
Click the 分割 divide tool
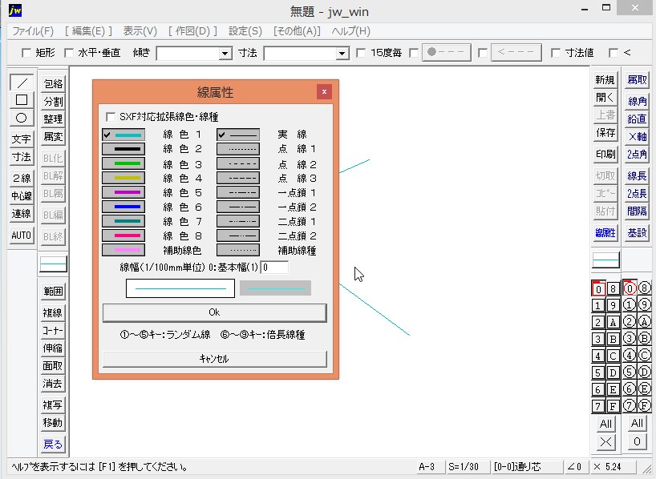(x=53, y=102)
